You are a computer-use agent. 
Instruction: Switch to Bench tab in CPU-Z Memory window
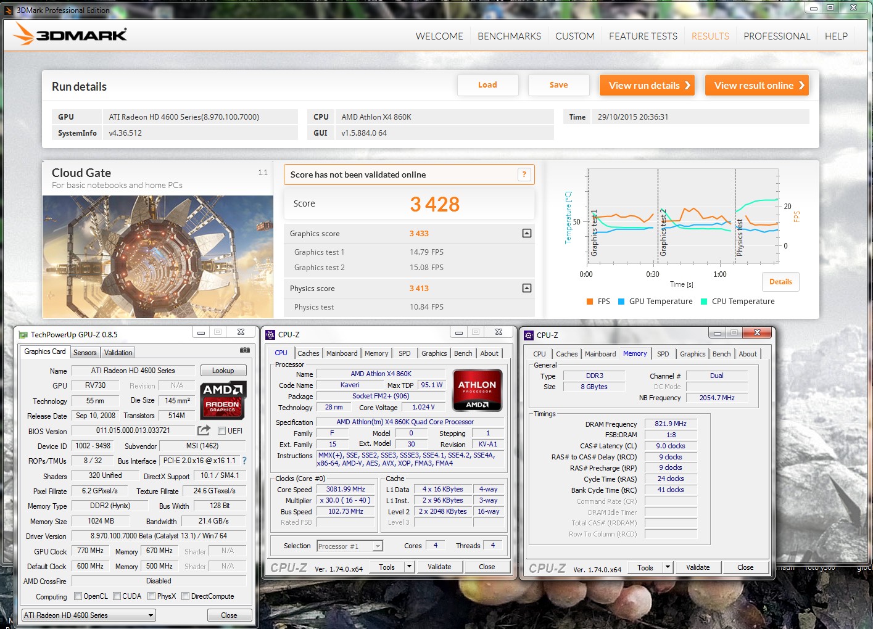click(x=721, y=354)
